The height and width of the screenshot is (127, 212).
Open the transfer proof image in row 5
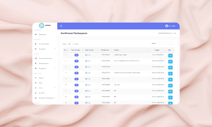pos(88,79)
